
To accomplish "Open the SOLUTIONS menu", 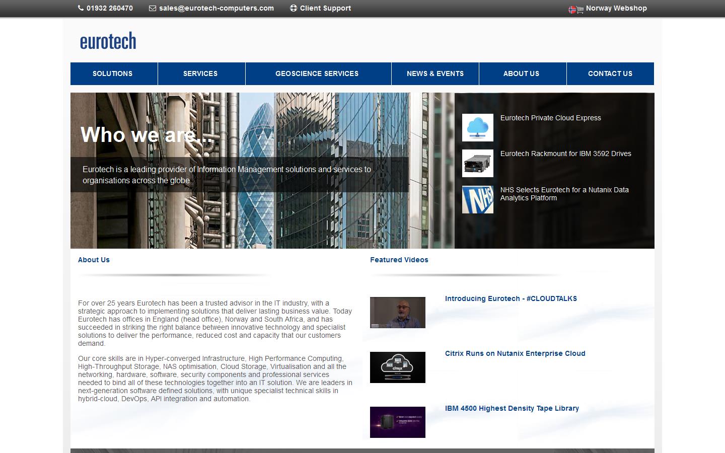I will [x=113, y=73].
